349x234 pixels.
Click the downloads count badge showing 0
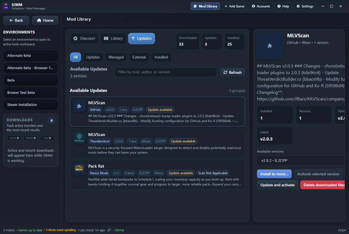(51, 120)
